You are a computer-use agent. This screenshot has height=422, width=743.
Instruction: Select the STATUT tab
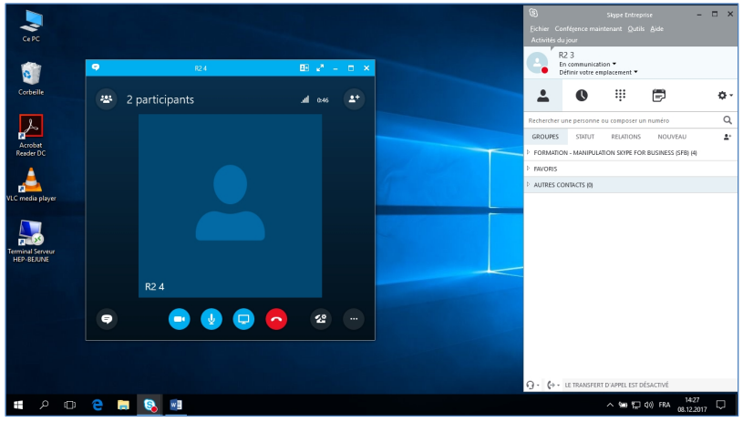(584, 137)
